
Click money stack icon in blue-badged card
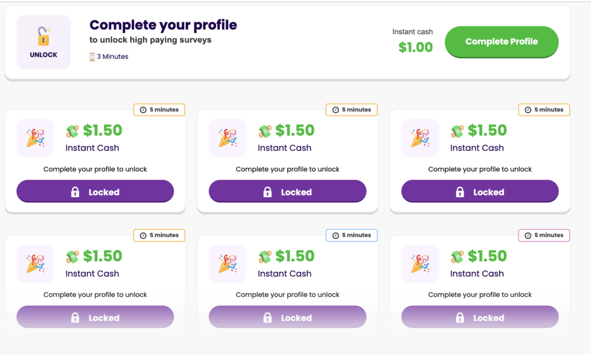(264, 257)
